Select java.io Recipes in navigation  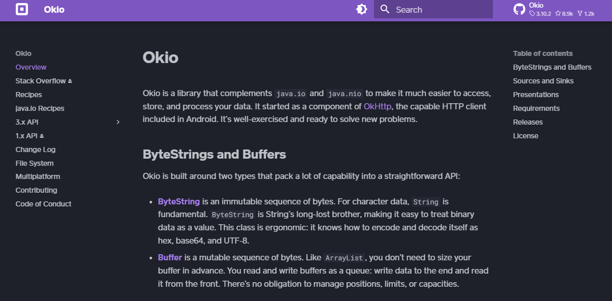pyautogui.click(x=40, y=108)
